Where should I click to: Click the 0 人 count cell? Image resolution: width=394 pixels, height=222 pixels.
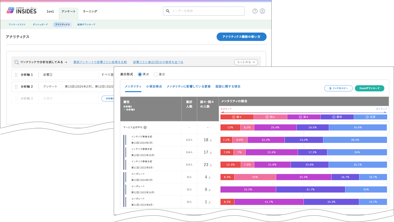(208, 190)
